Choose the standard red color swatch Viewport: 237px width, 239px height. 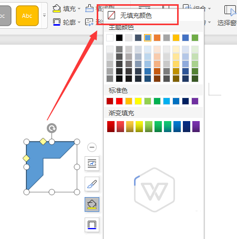(119, 101)
